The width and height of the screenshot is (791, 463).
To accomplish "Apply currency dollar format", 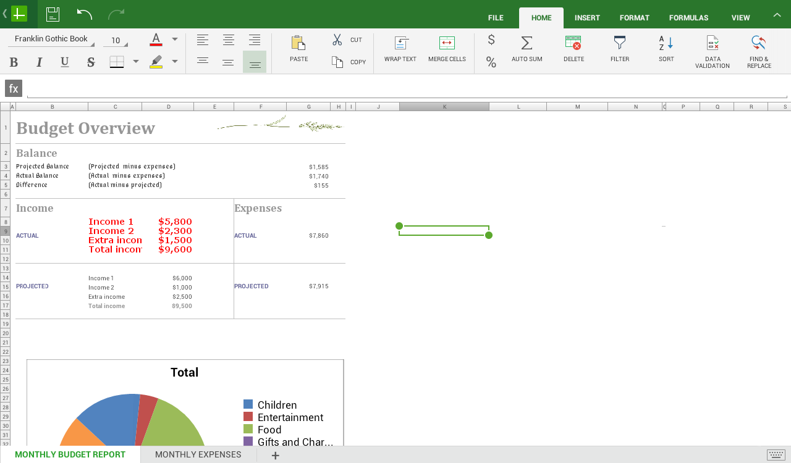I will tap(491, 40).
